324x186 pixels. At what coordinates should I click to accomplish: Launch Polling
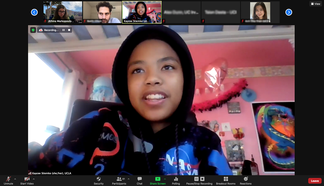tap(176, 180)
